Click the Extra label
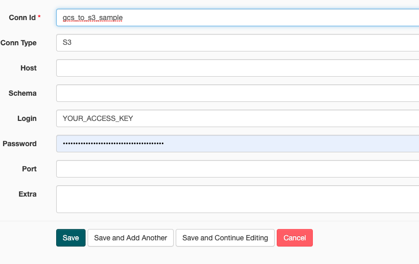 tap(27, 194)
